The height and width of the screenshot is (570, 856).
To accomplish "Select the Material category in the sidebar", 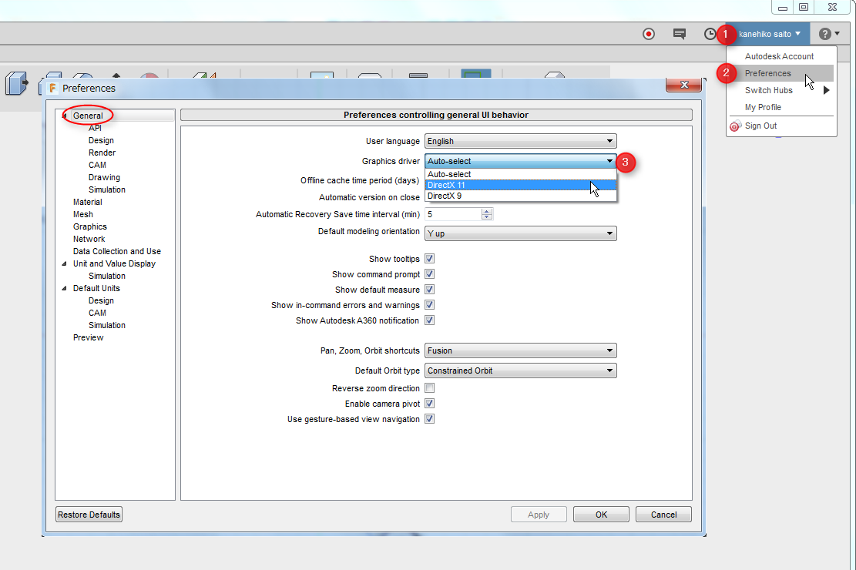I will 87,202.
